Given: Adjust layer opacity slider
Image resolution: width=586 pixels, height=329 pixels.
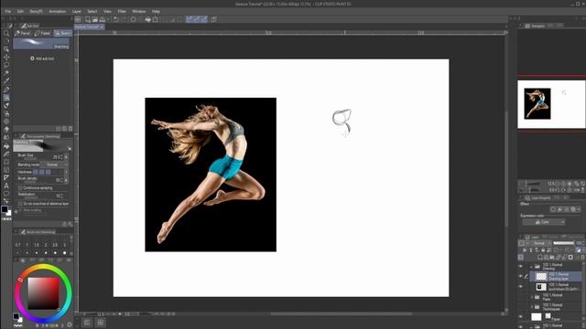Looking at the screenshot, I should (564, 243).
